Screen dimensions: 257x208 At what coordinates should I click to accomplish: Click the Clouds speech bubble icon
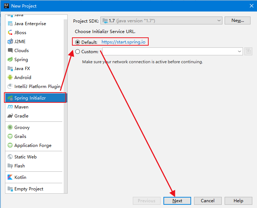pyautogui.click(x=10, y=50)
